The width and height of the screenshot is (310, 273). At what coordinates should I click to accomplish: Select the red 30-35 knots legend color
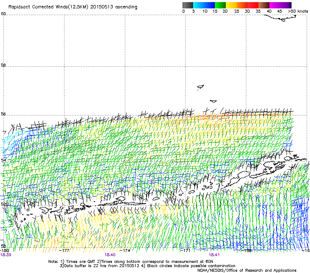point(253,5)
